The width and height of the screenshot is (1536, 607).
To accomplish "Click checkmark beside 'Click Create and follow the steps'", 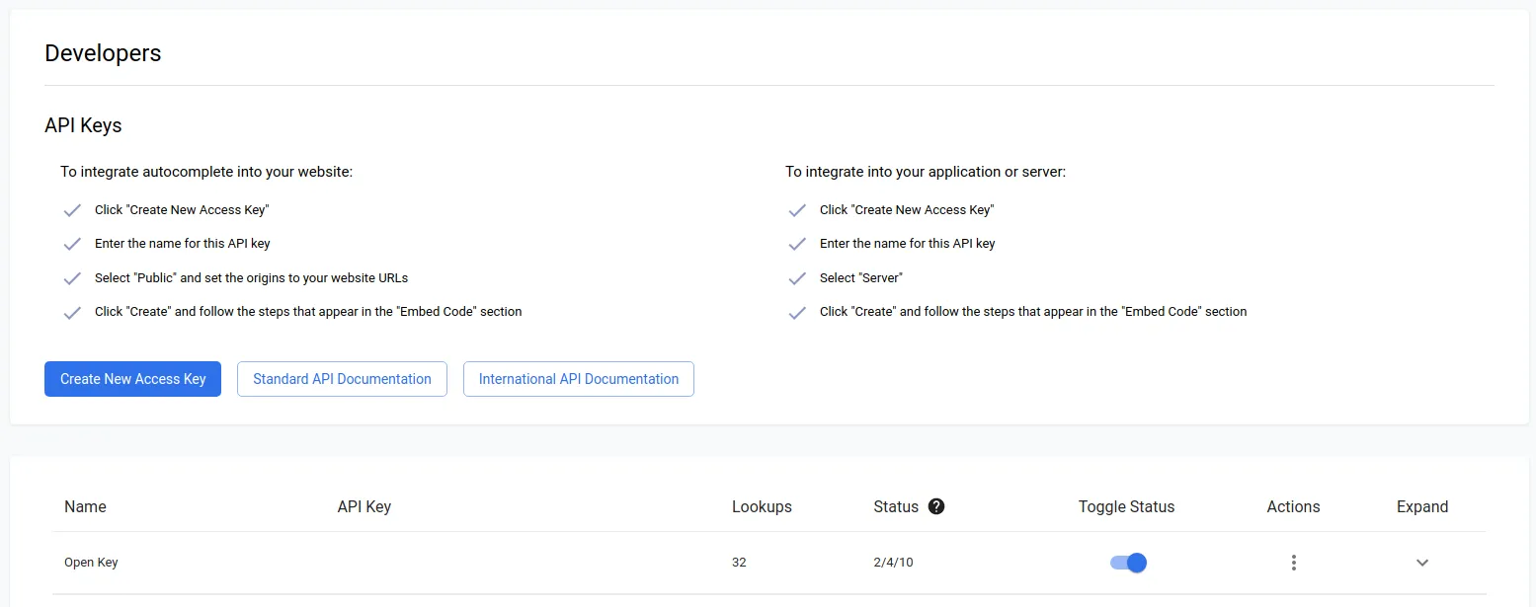I will click(72, 311).
